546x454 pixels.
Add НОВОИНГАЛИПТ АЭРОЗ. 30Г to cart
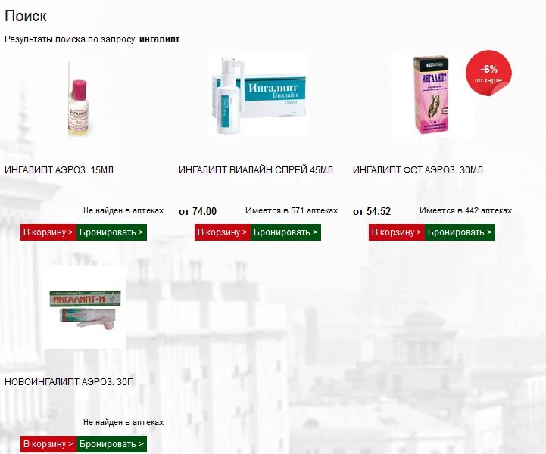tap(48, 444)
